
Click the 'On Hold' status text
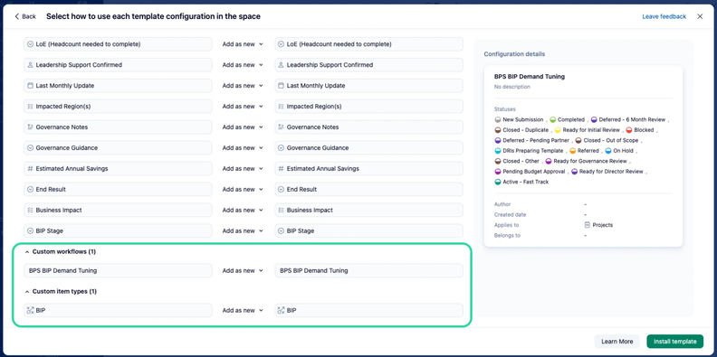point(623,151)
